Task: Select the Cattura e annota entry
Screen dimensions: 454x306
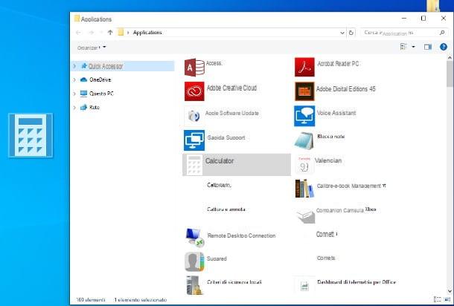Action: [x=226, y=209]
